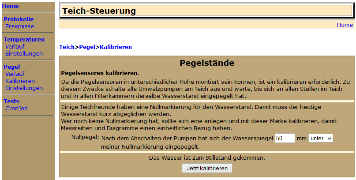Click Home link in top right bar
Viewport: 356px width, 180px height.
pos(345,25)
